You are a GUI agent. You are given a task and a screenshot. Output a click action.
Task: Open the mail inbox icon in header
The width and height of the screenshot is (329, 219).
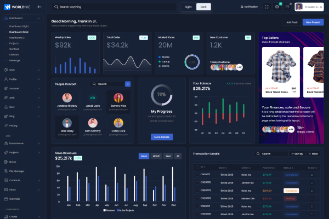click(287, 7)
